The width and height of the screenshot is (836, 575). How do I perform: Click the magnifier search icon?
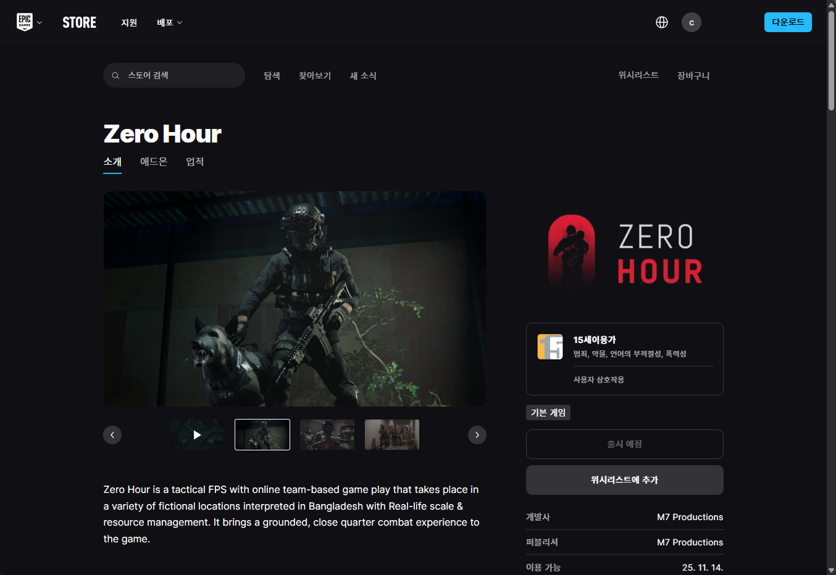point(115,75)
